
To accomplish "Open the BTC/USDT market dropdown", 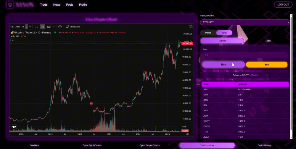I will coord(245,22).
